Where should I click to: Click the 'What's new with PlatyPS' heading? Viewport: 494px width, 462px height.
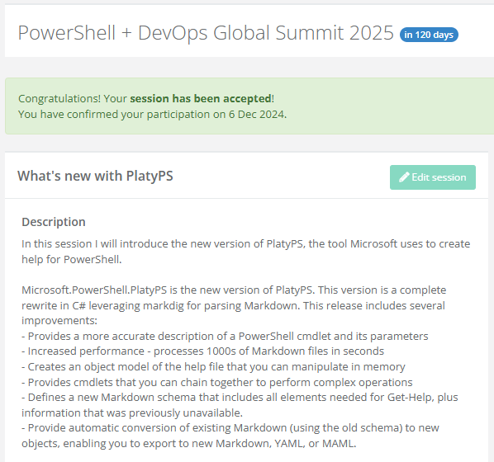[95, 176]
